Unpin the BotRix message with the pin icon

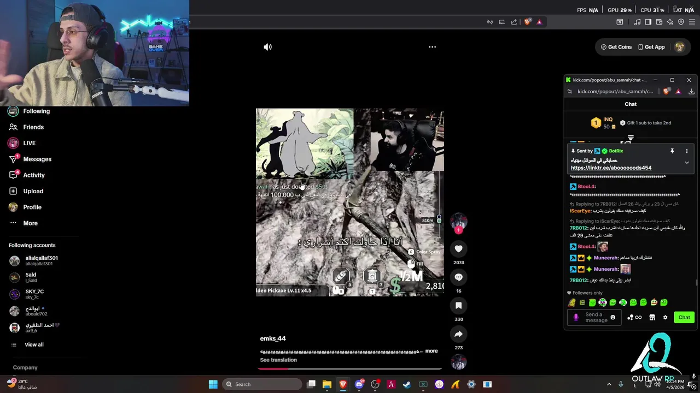pyautogui.click(x=672, y=151)
